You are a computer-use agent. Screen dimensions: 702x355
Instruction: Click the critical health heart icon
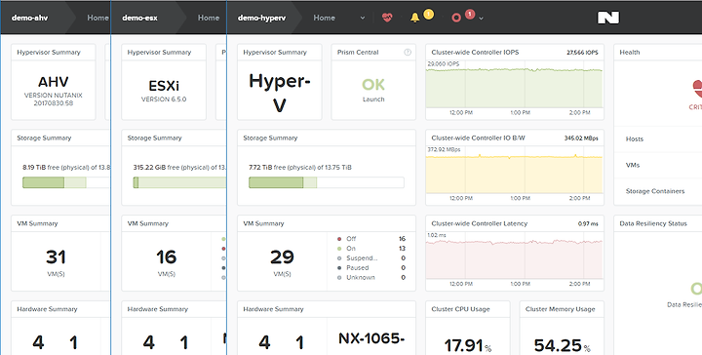697,88
